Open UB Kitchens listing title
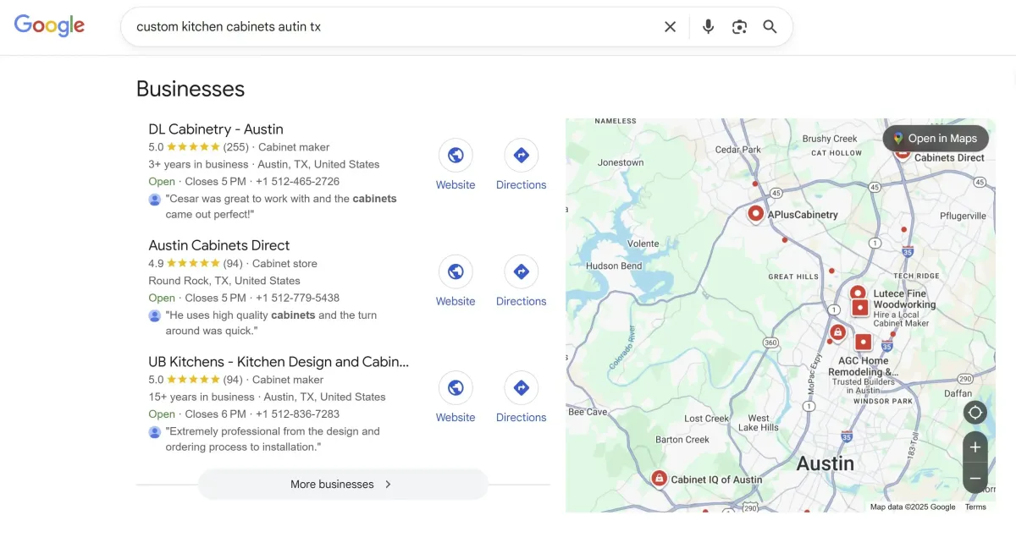The image size is (1016, 537). tap(279, 362)
